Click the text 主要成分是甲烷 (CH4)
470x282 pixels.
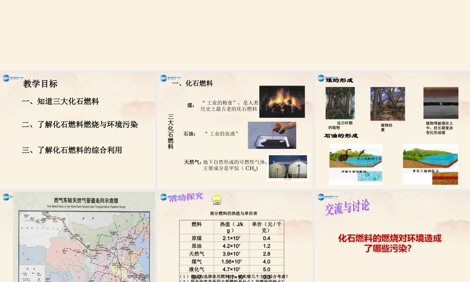(230, 168)
